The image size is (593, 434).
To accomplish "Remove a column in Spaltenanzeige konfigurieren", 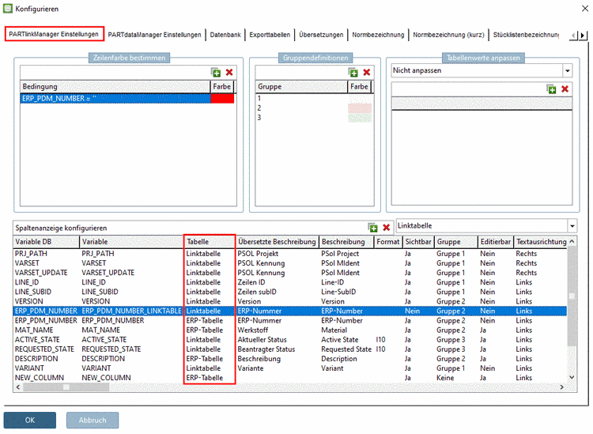I will [x=386, y=227].
